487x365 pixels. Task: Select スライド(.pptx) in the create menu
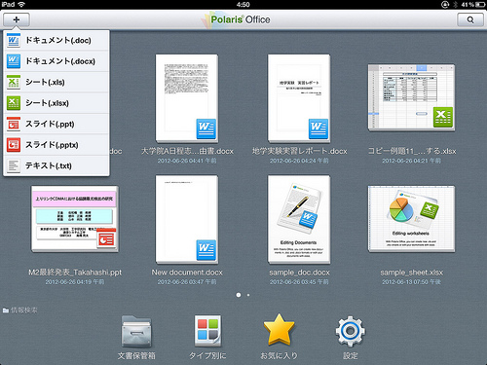56,145
